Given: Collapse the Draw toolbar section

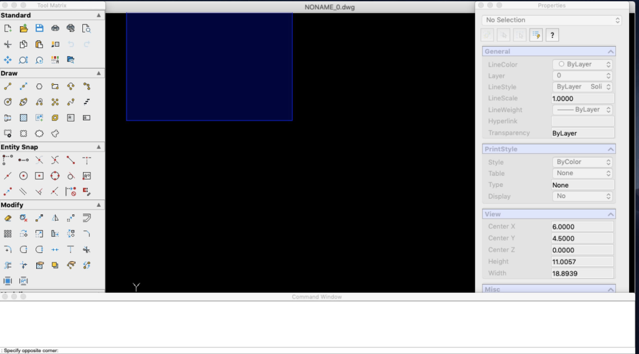Looking at the screenshot, I should click(99, 74).
